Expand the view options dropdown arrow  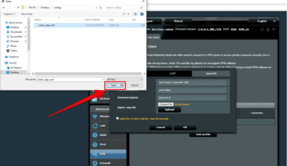[x=128, y=14]
